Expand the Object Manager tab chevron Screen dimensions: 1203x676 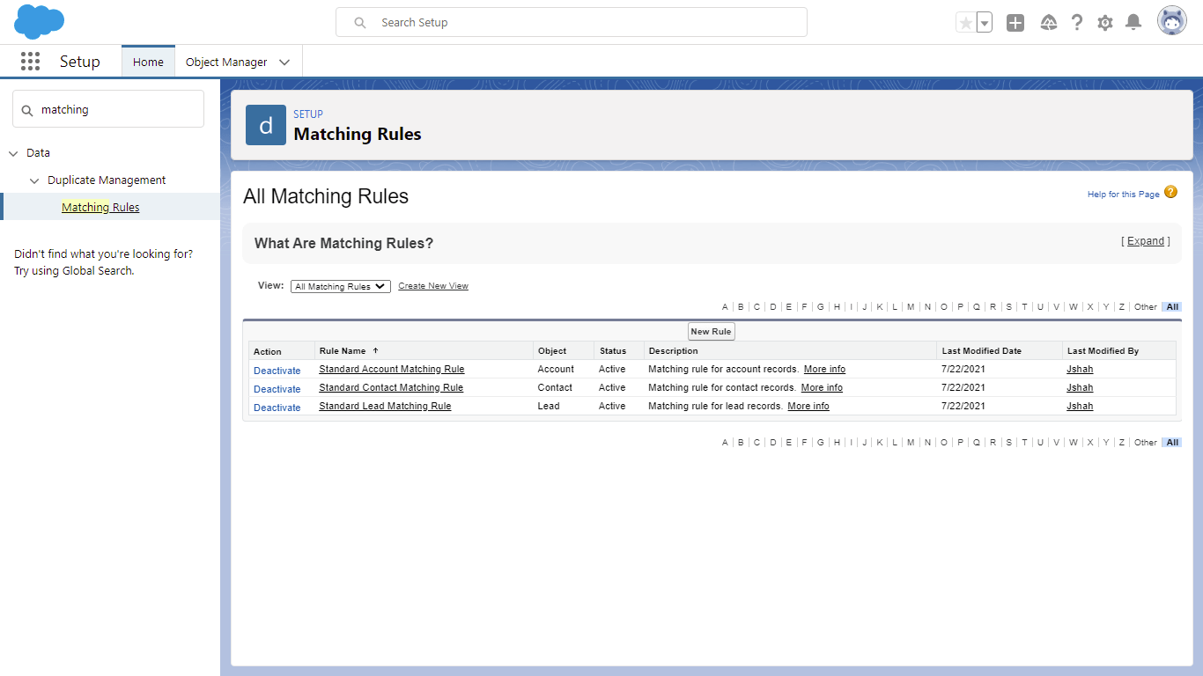pos(284,62)
